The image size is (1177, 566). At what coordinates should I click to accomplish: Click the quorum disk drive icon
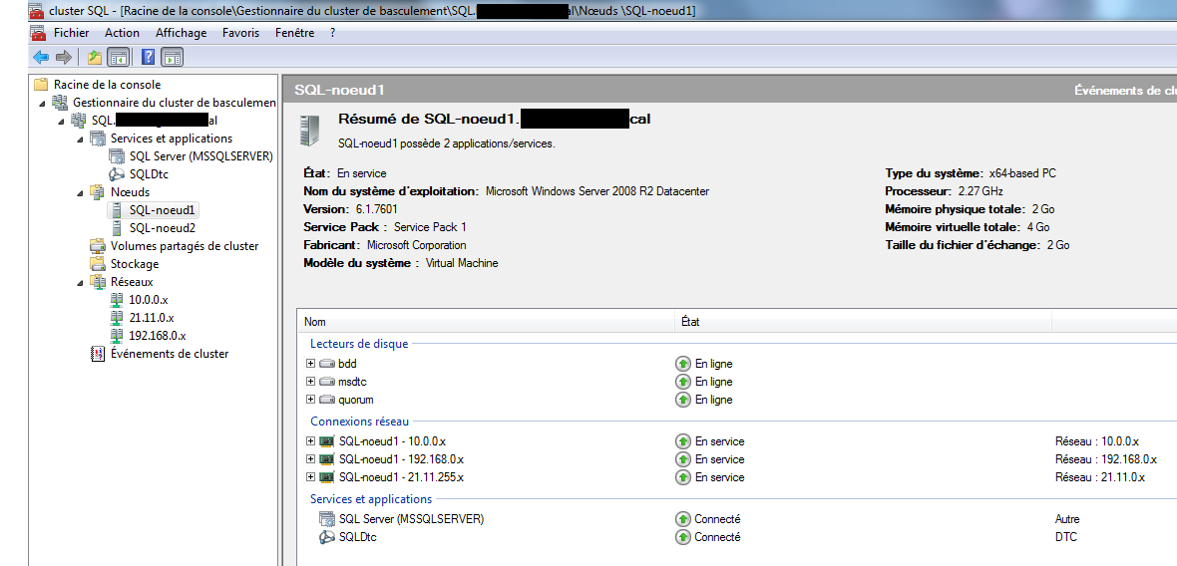[327, 400]
